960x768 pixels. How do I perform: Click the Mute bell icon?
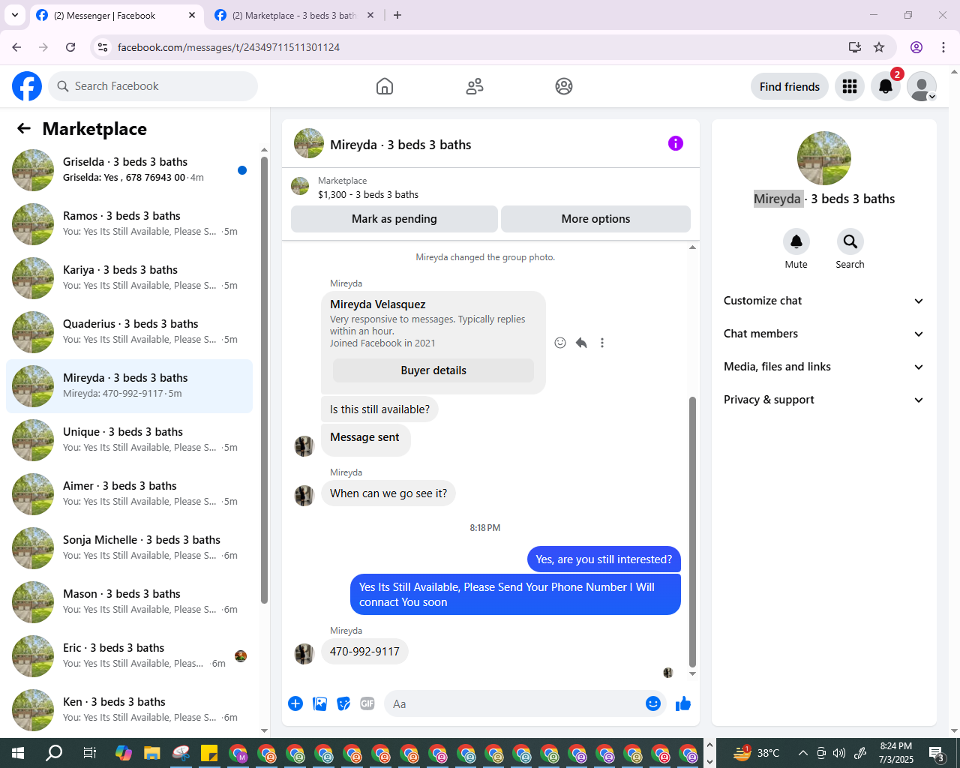[x=796, y=241]
